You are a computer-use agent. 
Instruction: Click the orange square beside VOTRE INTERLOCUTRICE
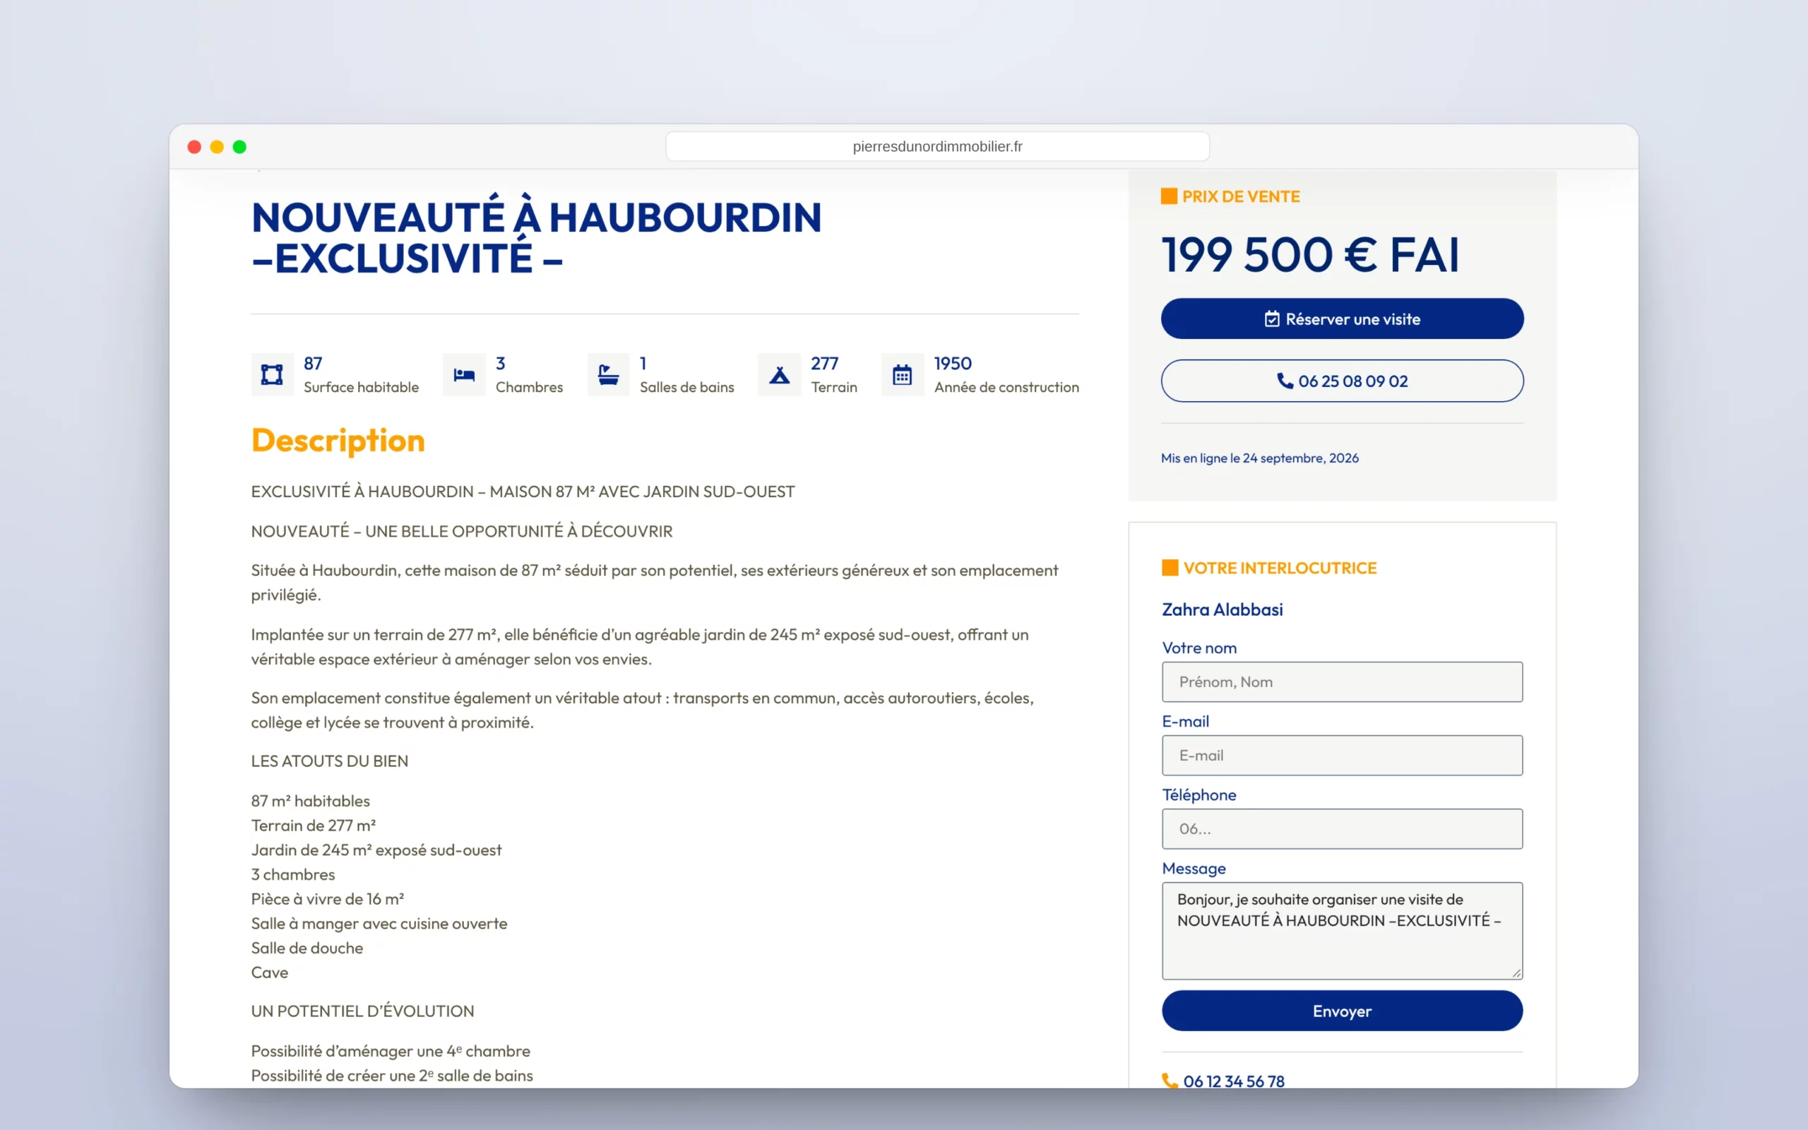pos(1170,567)
